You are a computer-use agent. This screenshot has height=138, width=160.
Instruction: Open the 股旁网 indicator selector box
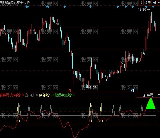click(x=148, y=95)
